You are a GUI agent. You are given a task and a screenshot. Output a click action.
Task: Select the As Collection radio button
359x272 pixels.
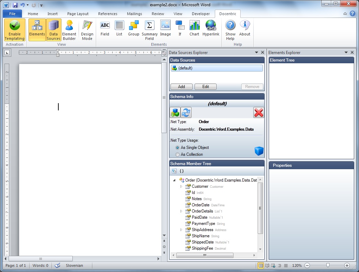[177, 155]
